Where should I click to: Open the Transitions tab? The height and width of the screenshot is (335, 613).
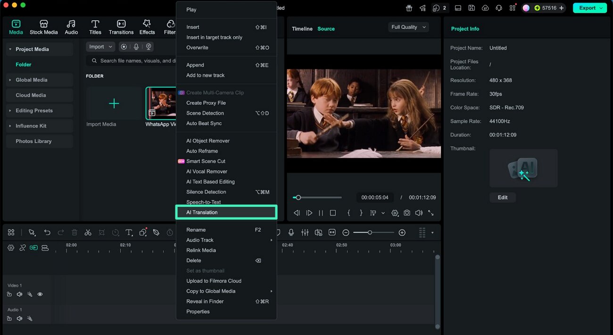pos(121,27)
